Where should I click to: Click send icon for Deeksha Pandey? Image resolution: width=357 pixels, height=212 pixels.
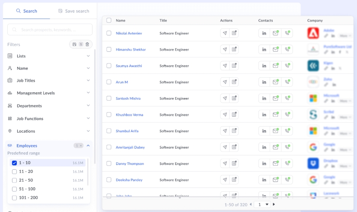click(x=225, y=180)
